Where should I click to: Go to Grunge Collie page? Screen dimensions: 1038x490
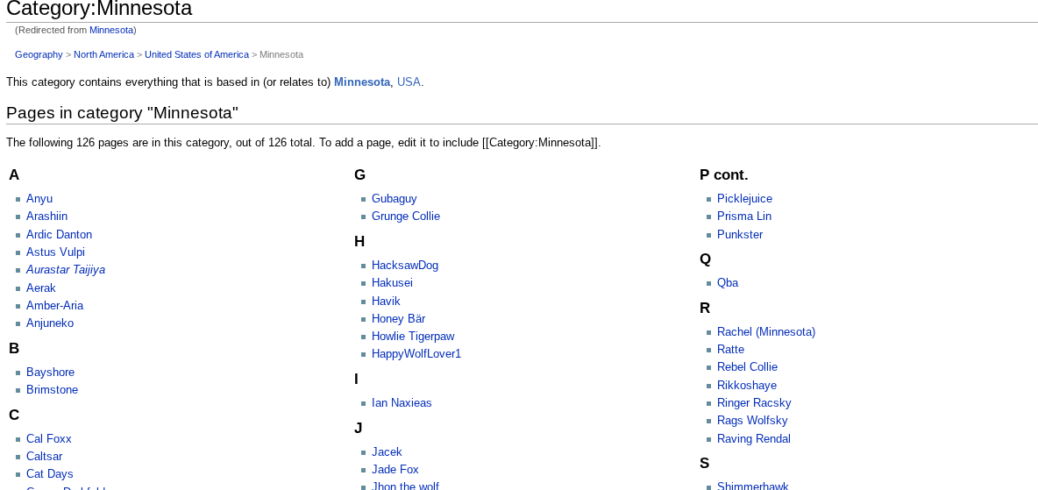[406, 217]
